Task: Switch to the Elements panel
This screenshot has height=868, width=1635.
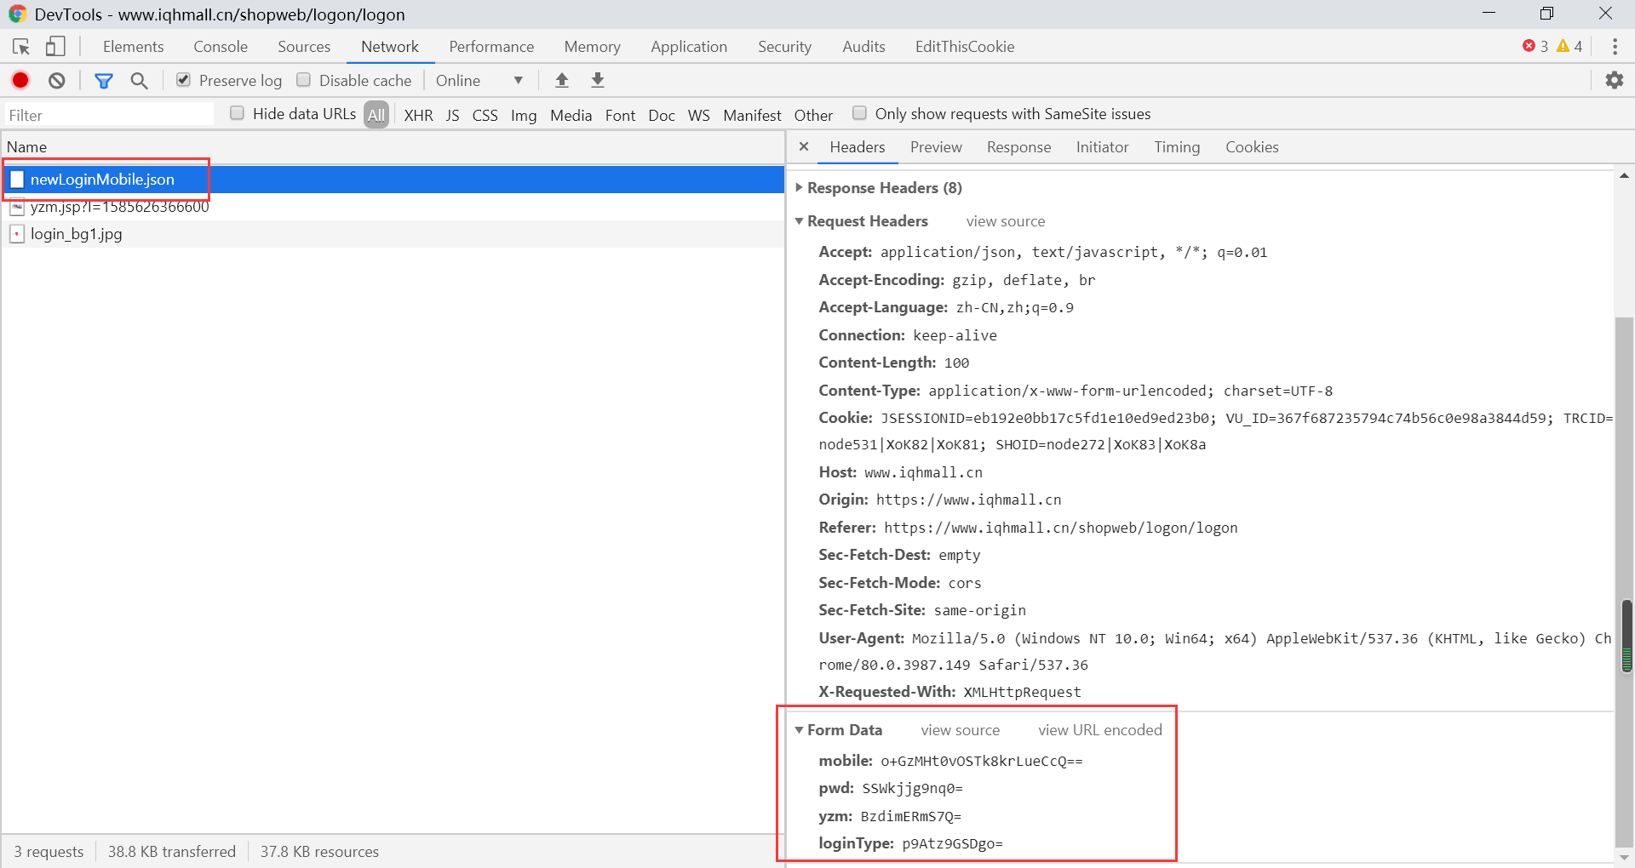Action: (x=134, y=47)
